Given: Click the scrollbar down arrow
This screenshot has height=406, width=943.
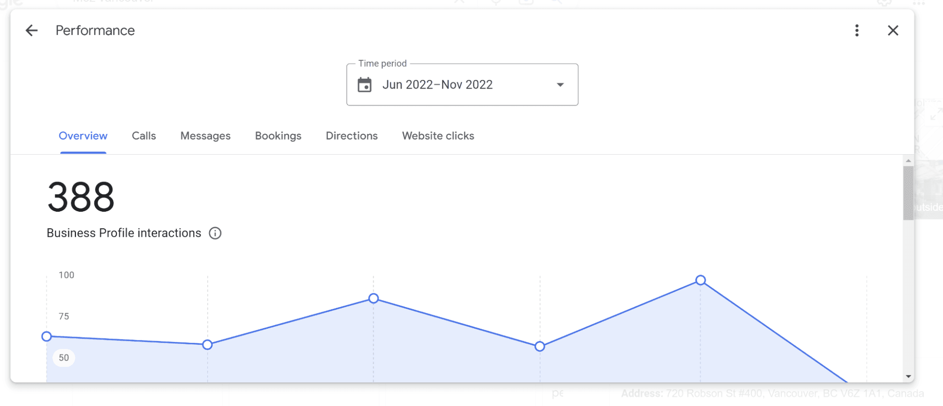Looking at the screenshot, I should [908, 376].
